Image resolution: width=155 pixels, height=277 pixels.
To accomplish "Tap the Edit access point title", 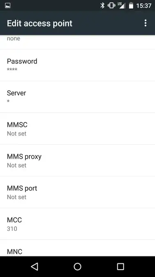I will [39, 23].
